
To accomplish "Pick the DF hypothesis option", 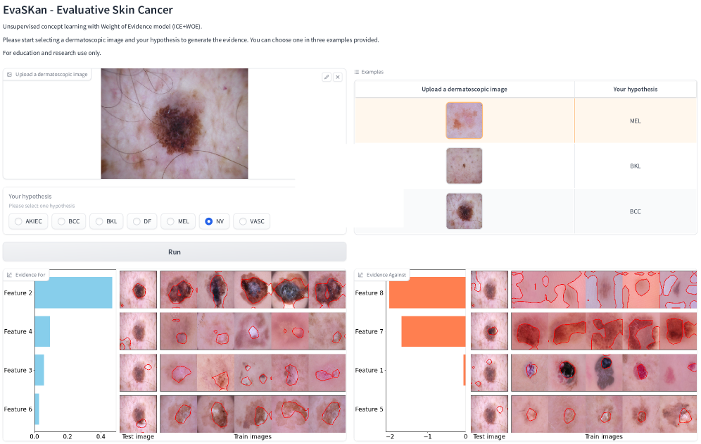I will (x=141, y=221).
